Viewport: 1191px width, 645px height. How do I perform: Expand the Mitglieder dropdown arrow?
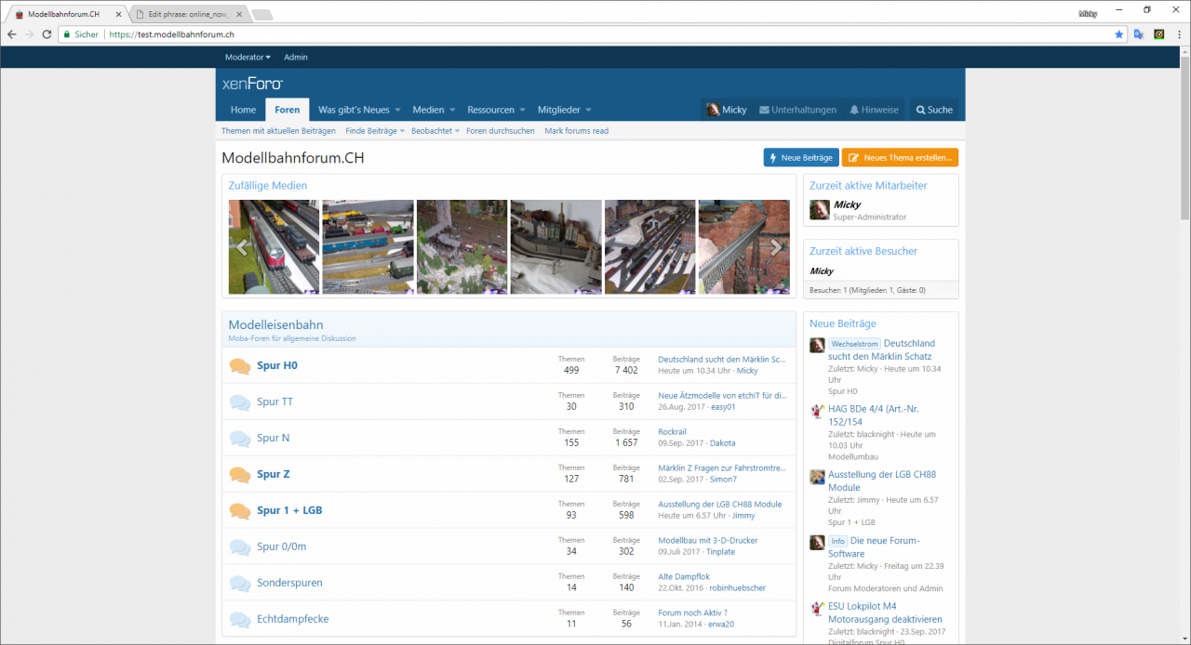click(x=588, y=110)
